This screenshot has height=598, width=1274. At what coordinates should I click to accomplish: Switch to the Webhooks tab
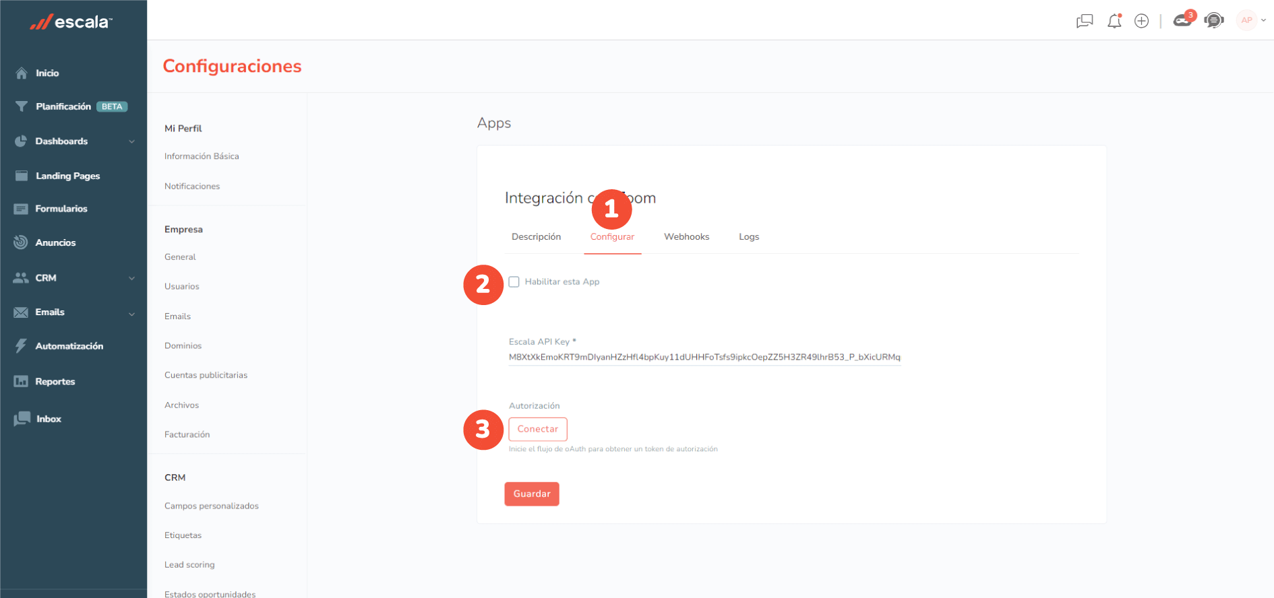click(686, 236)
